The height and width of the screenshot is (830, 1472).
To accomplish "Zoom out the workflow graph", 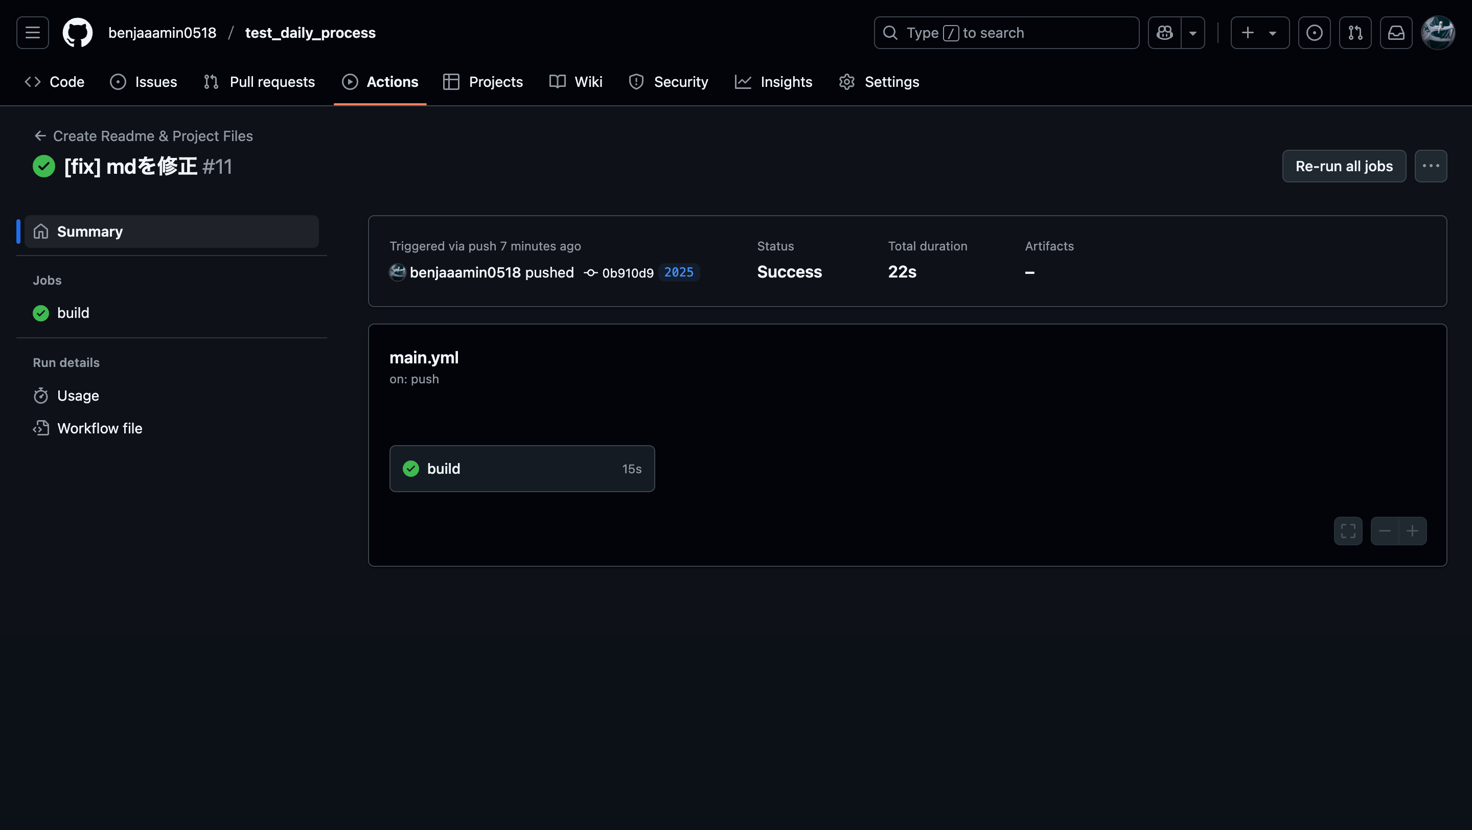I will (x=1385, y=531).
